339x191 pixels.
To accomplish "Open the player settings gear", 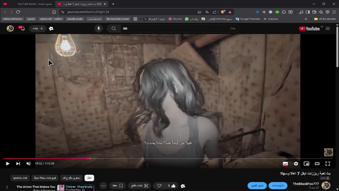I will [296, 164].
